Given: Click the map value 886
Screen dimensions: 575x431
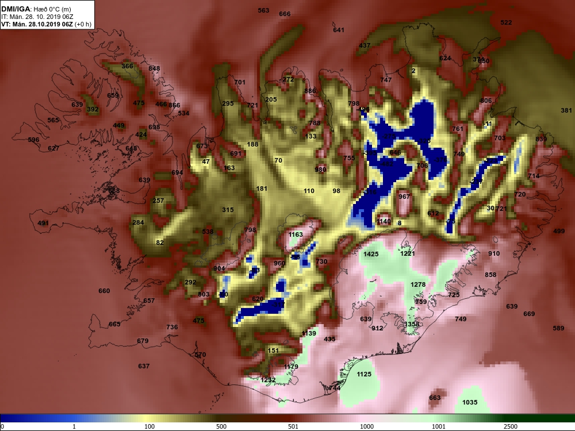Looking at the screenshot, I should point(310,91).
